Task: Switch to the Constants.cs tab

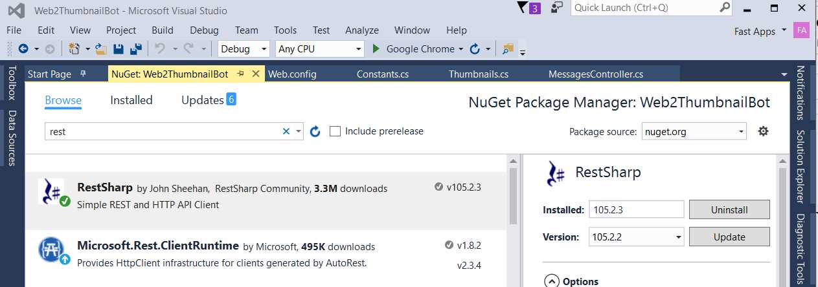Action: [383, 74]
